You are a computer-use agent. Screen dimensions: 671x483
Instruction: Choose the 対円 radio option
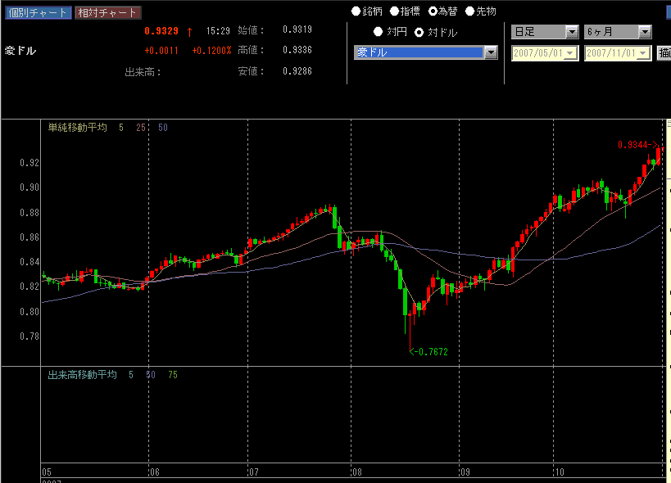click(x=378, y=32)
